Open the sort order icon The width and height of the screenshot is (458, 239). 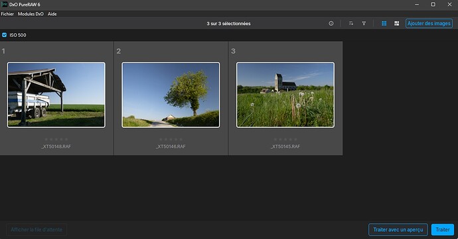pyautogui.click(x=351, y=23)
